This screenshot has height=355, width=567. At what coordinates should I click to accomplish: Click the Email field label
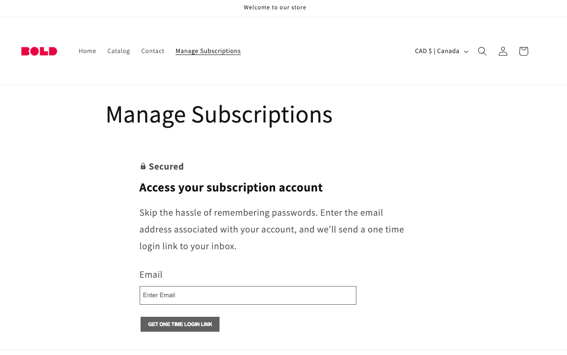pyautogui.click(x=151, y=274)
